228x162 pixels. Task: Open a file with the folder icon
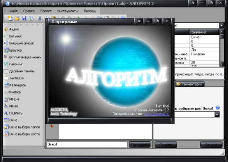pyautogui.click(x=17, y=18)
